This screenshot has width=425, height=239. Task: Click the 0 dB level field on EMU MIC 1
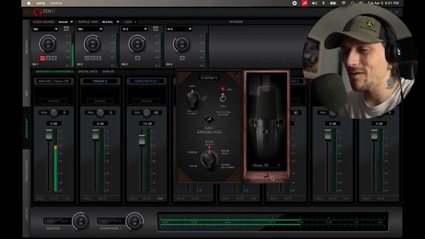coord(54,123)
